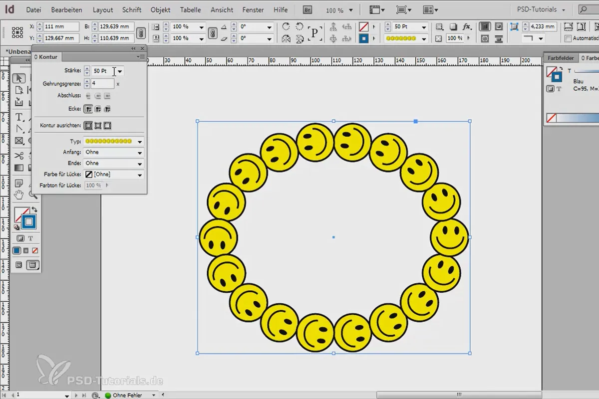599x399 pixels.
Task: Open Ende end shape dropdown
Action: (x=140, y=164)
